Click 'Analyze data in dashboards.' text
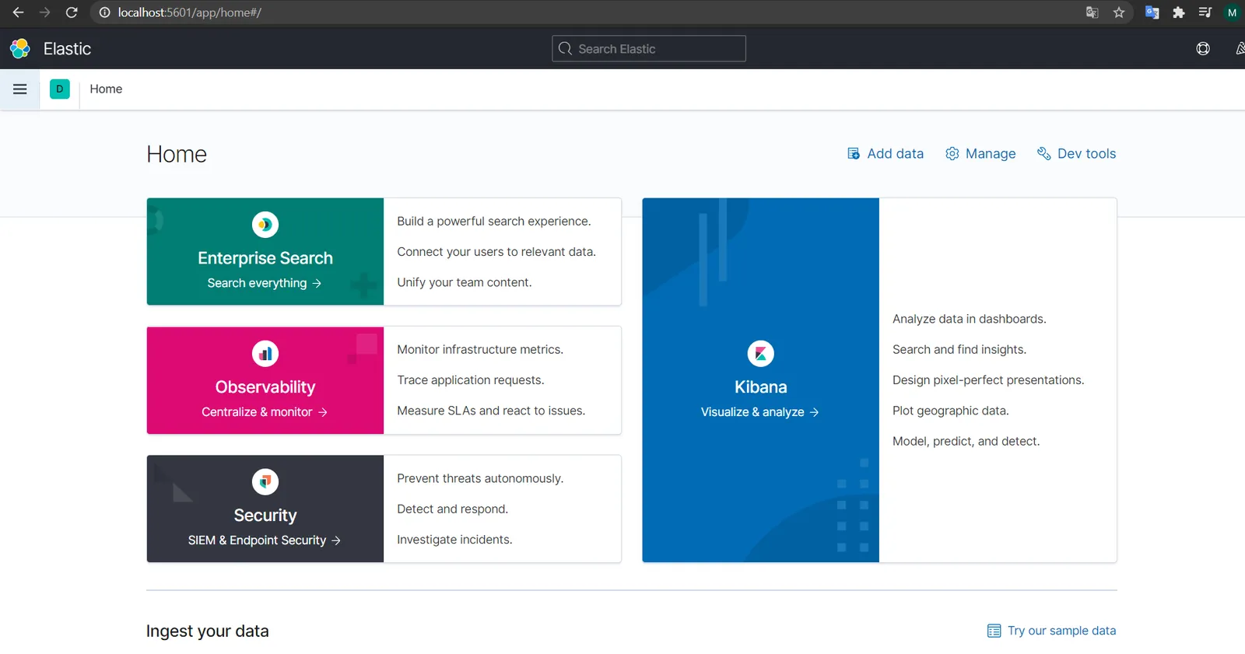Image resolution: width=1245 pixels, height=654 pixels. point(970,319)
